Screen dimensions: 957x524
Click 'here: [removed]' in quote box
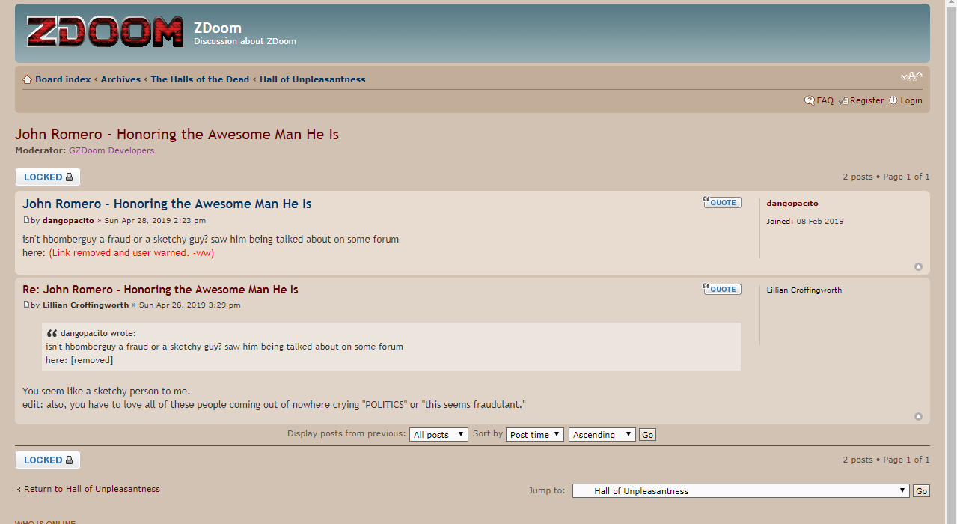click(79, 360)
